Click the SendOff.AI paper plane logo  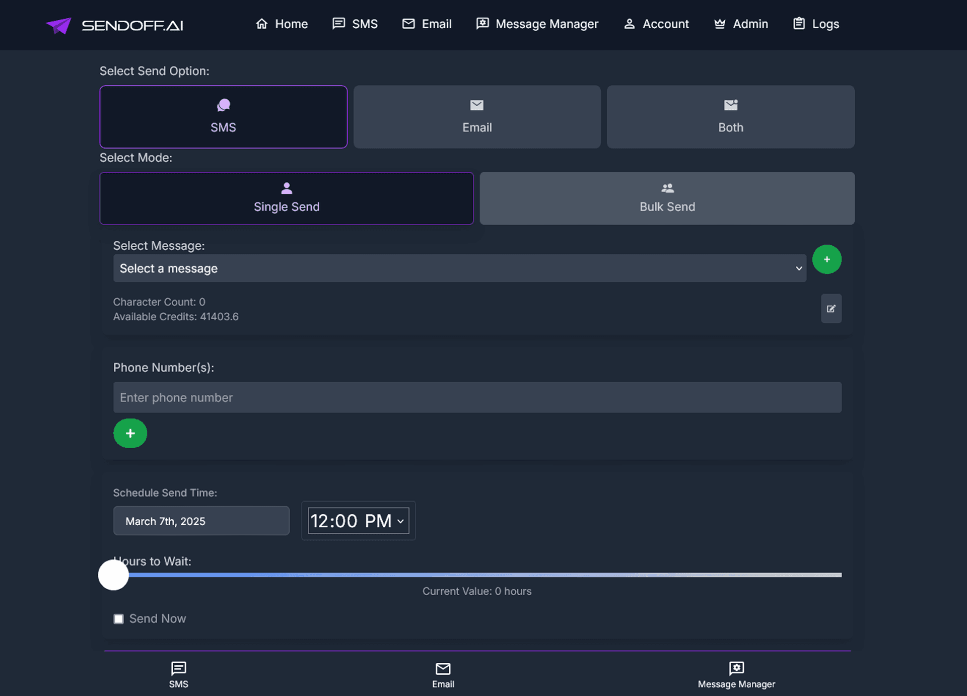click(x=59, y=25)
